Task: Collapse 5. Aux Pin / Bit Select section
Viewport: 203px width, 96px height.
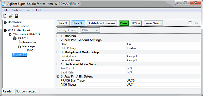Action: (58, 76)
